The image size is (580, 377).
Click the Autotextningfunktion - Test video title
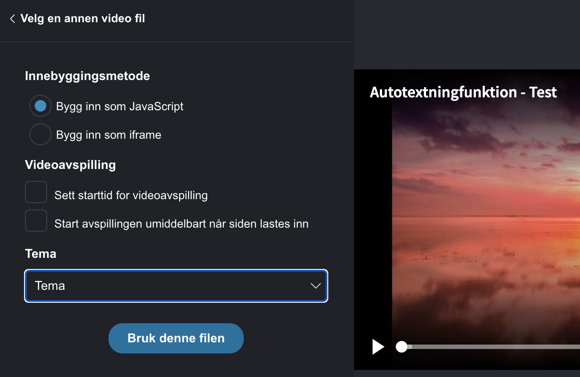[x=463, y=92]
